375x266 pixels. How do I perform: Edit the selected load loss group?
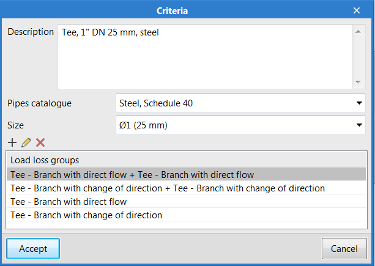[26, 142]
